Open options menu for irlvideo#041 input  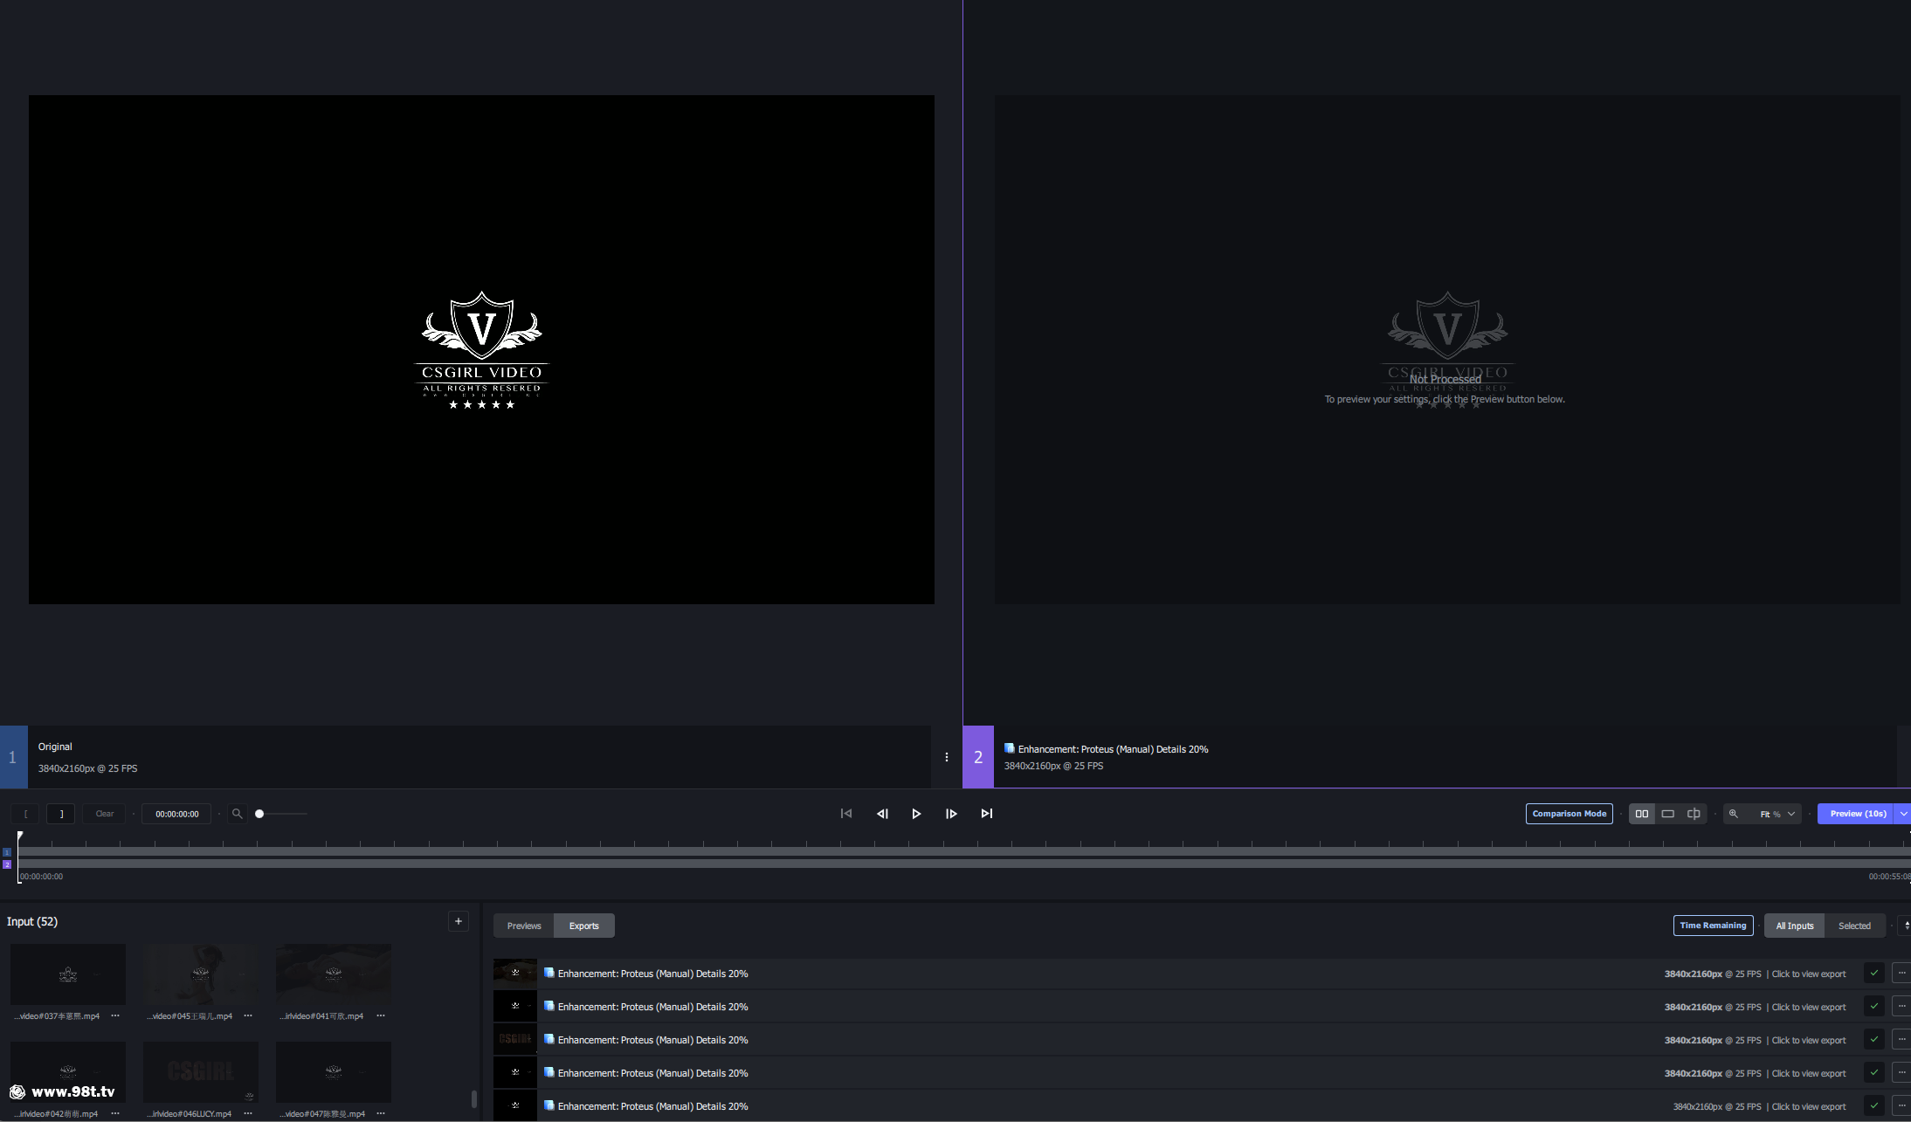pyautogui.click(x=381, y=1015)
